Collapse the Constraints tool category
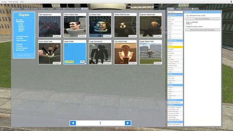Screen dimensions: 233x131 [x=175, y=15]
